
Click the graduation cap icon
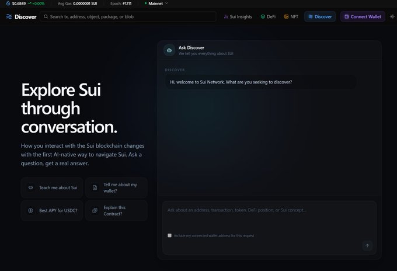pyautogui.click(x=30, y=187)
